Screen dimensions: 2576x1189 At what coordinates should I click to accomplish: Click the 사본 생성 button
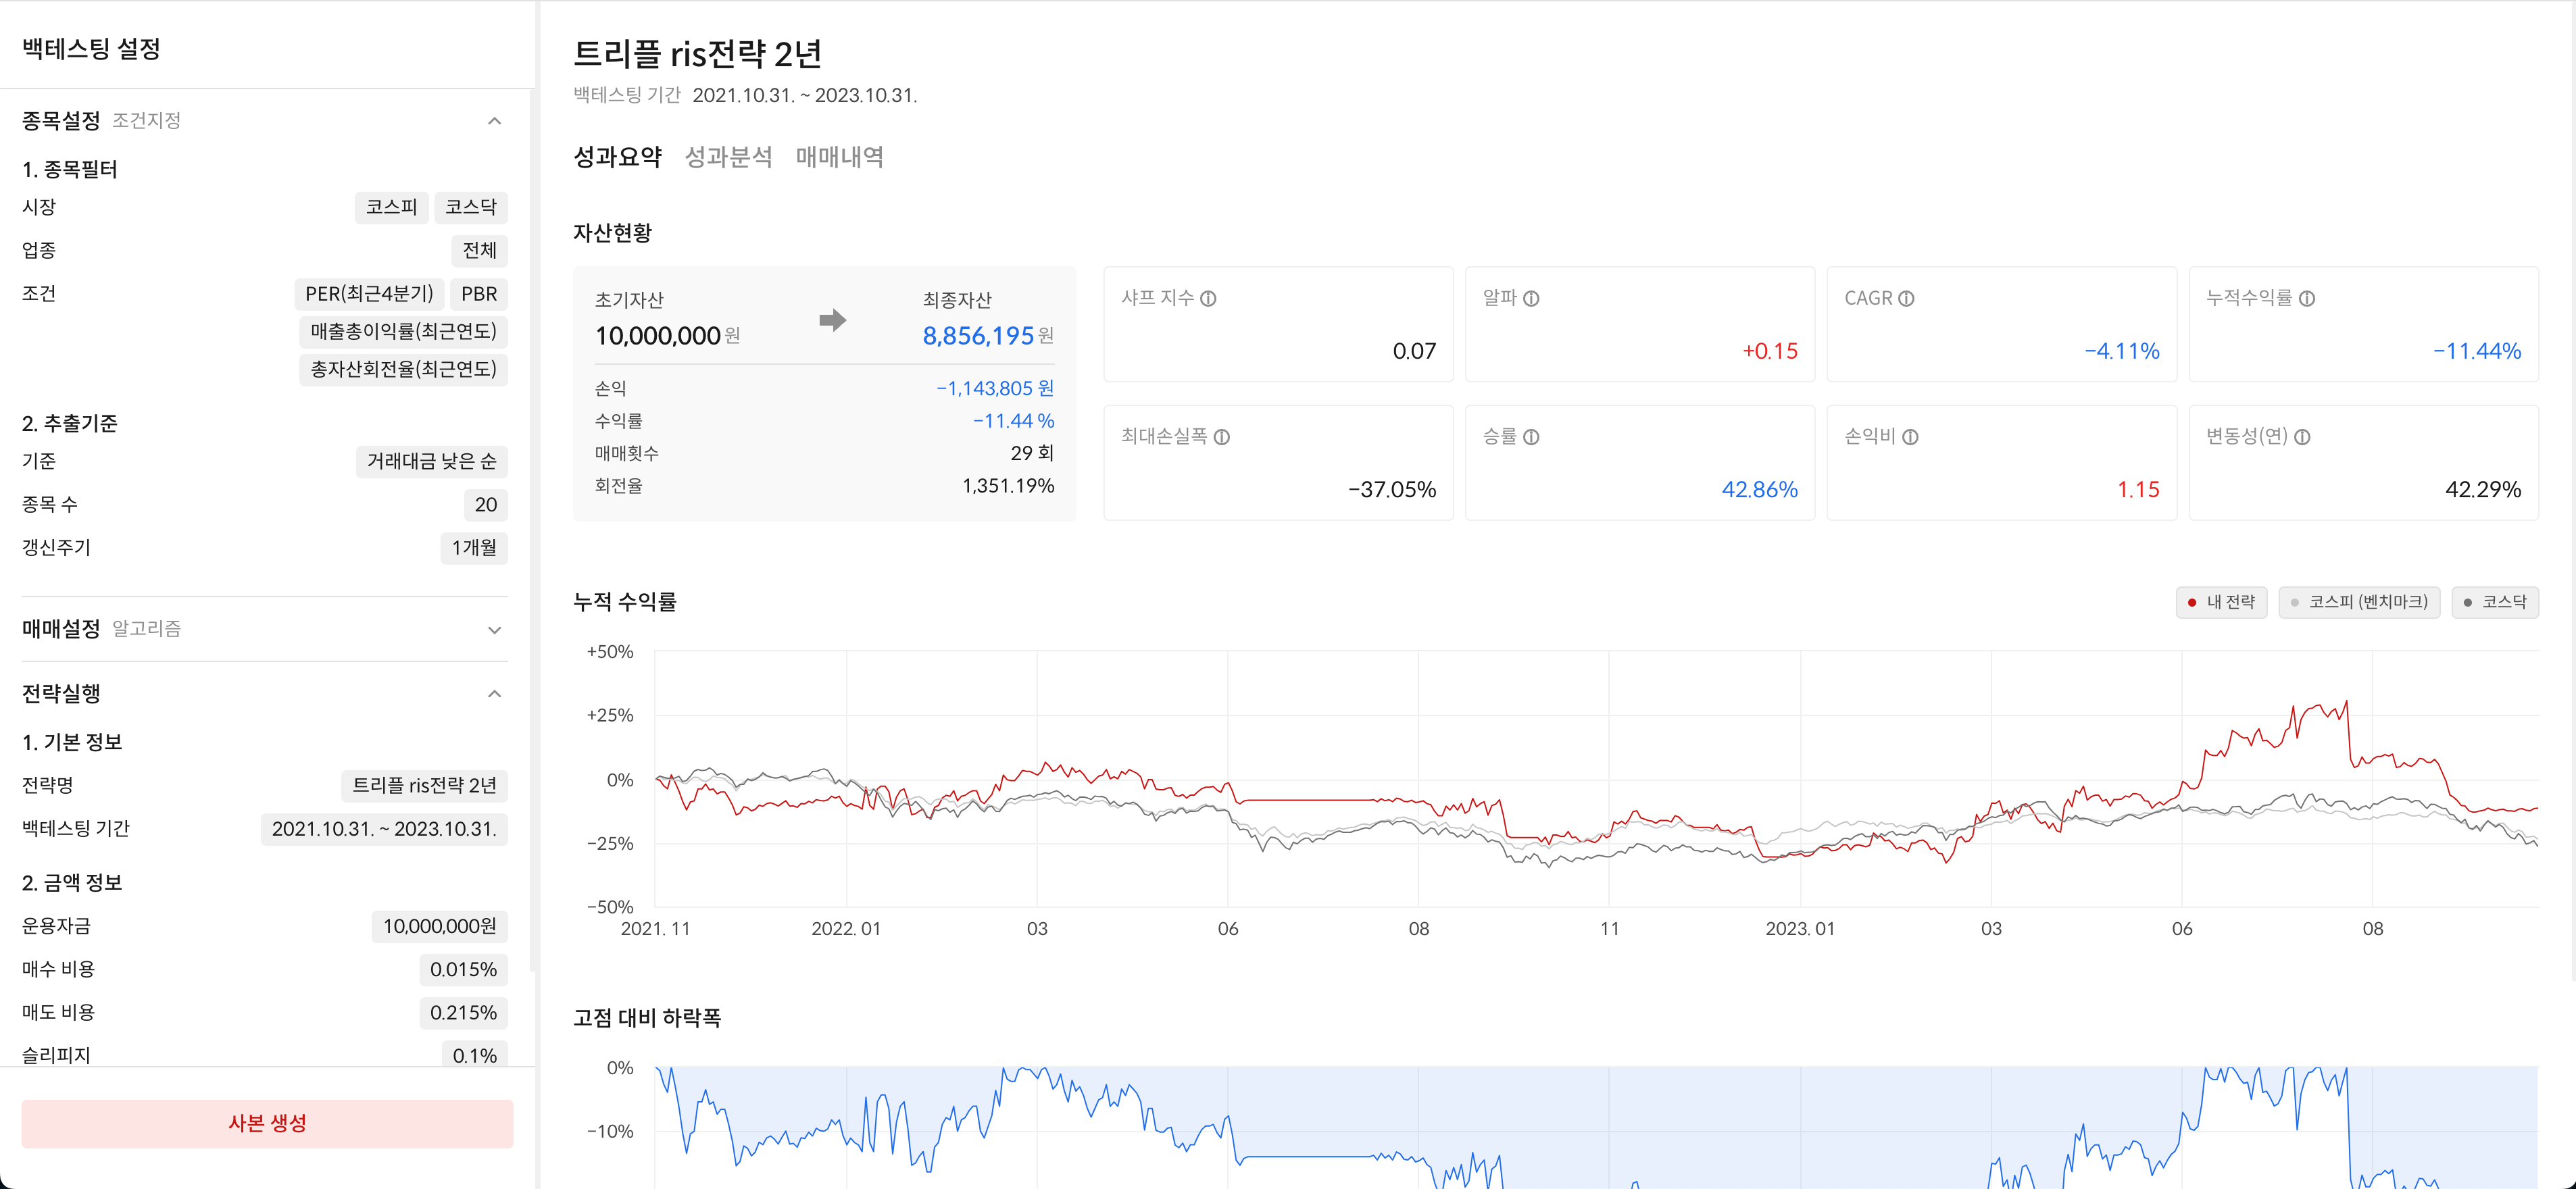267,1123
